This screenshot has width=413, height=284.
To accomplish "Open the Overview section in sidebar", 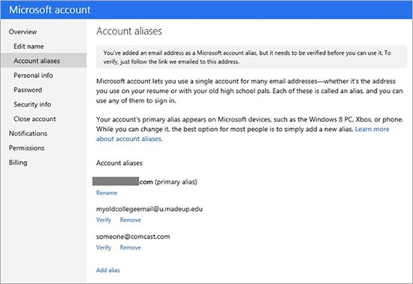I will tap(23, 31).
